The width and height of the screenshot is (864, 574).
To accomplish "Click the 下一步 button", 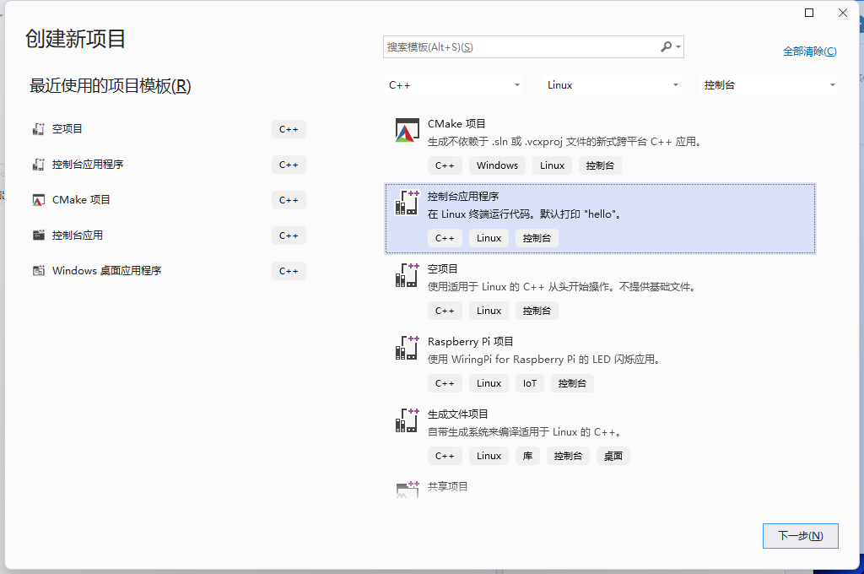I will pos(800,535).
